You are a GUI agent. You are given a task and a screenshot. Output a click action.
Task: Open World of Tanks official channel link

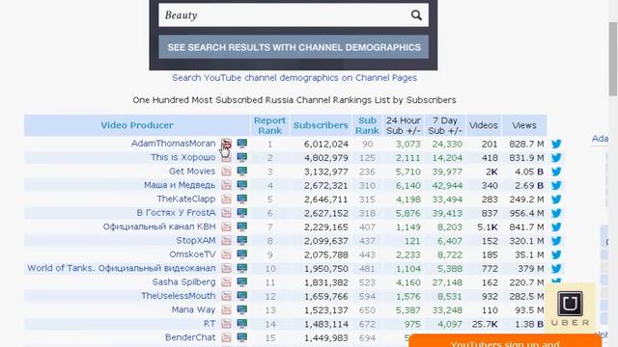tap(122, 268)
